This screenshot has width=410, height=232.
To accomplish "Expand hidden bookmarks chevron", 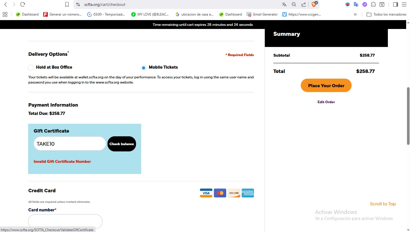I will click(x=355, y=14).
